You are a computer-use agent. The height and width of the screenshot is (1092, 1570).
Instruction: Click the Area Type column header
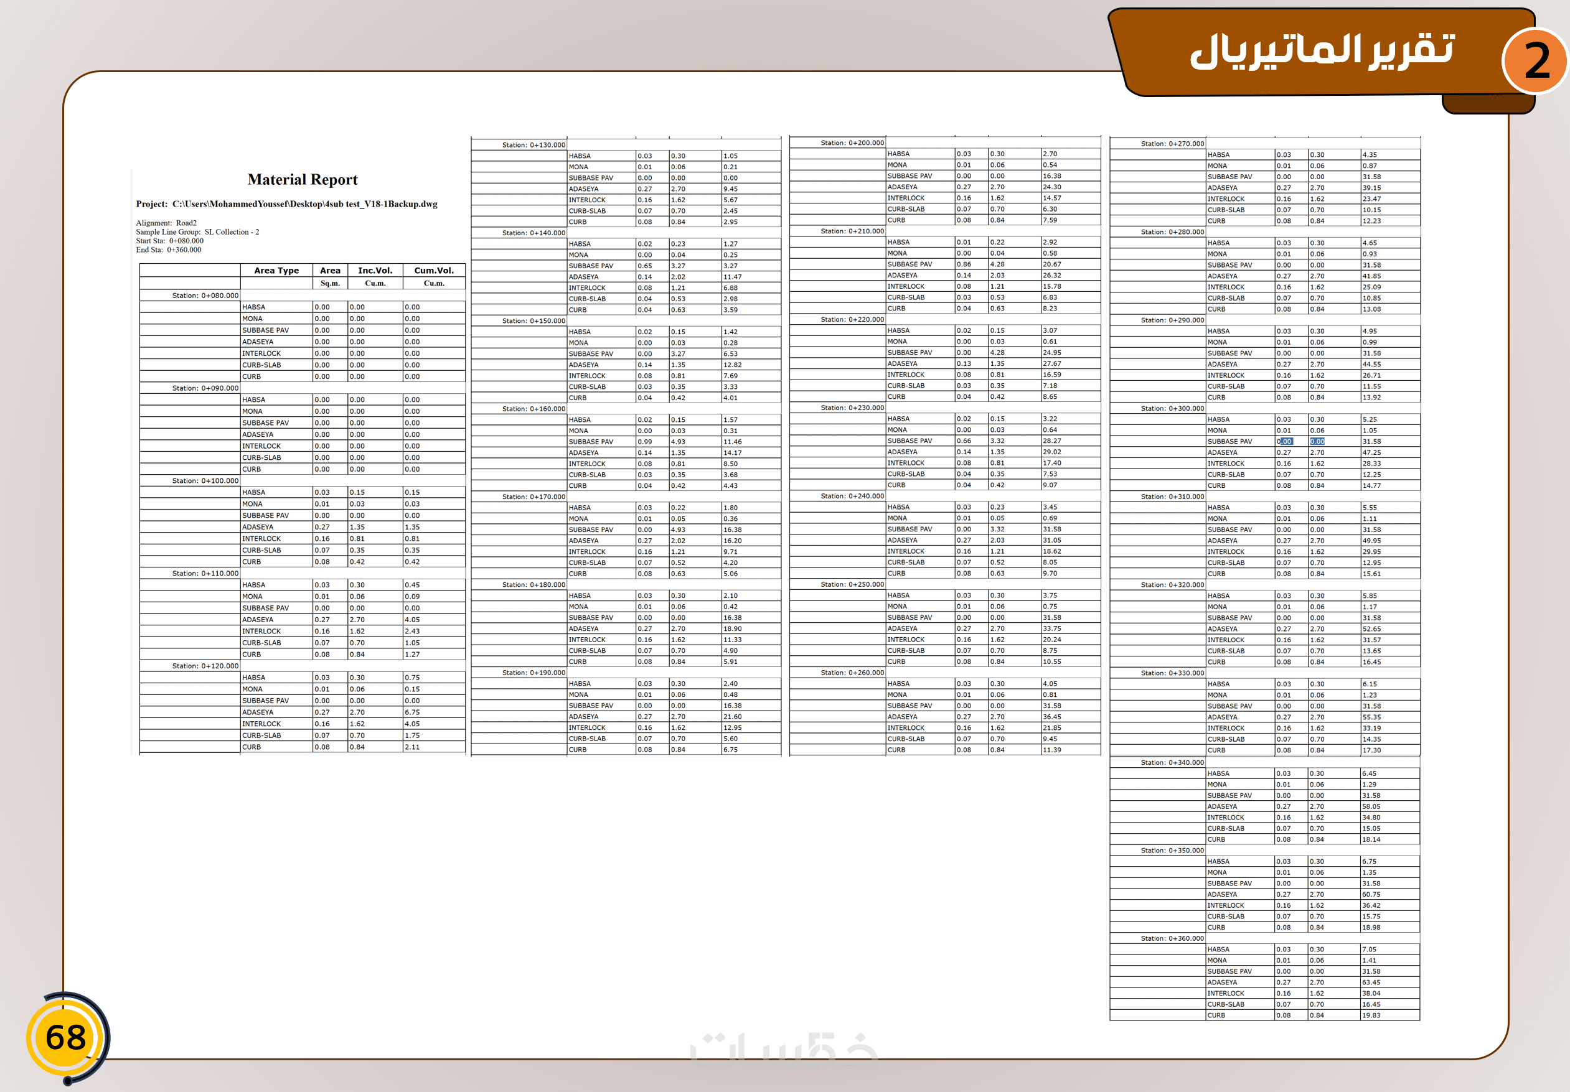tap(276, 271)
